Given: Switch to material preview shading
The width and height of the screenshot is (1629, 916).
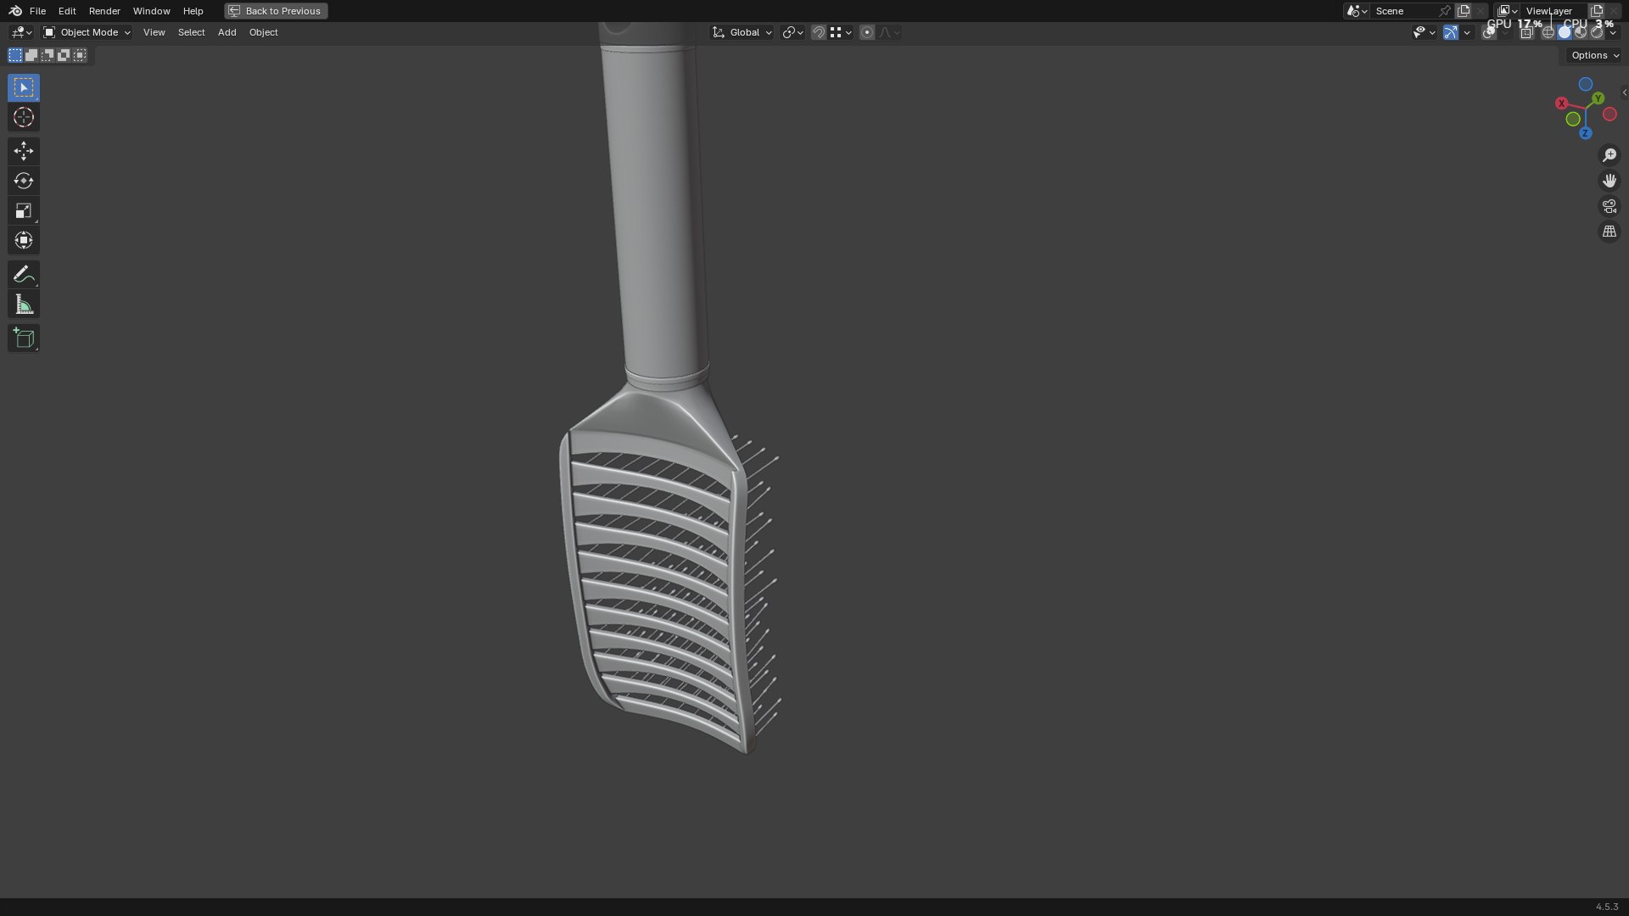Looking at the screenshot, I should coord(1581,32).
